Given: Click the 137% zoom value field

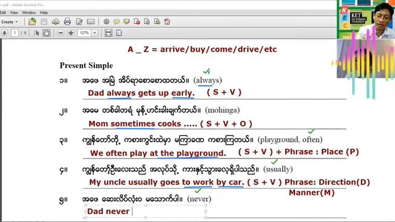Looking at the screenshot, I should point(84,33).
